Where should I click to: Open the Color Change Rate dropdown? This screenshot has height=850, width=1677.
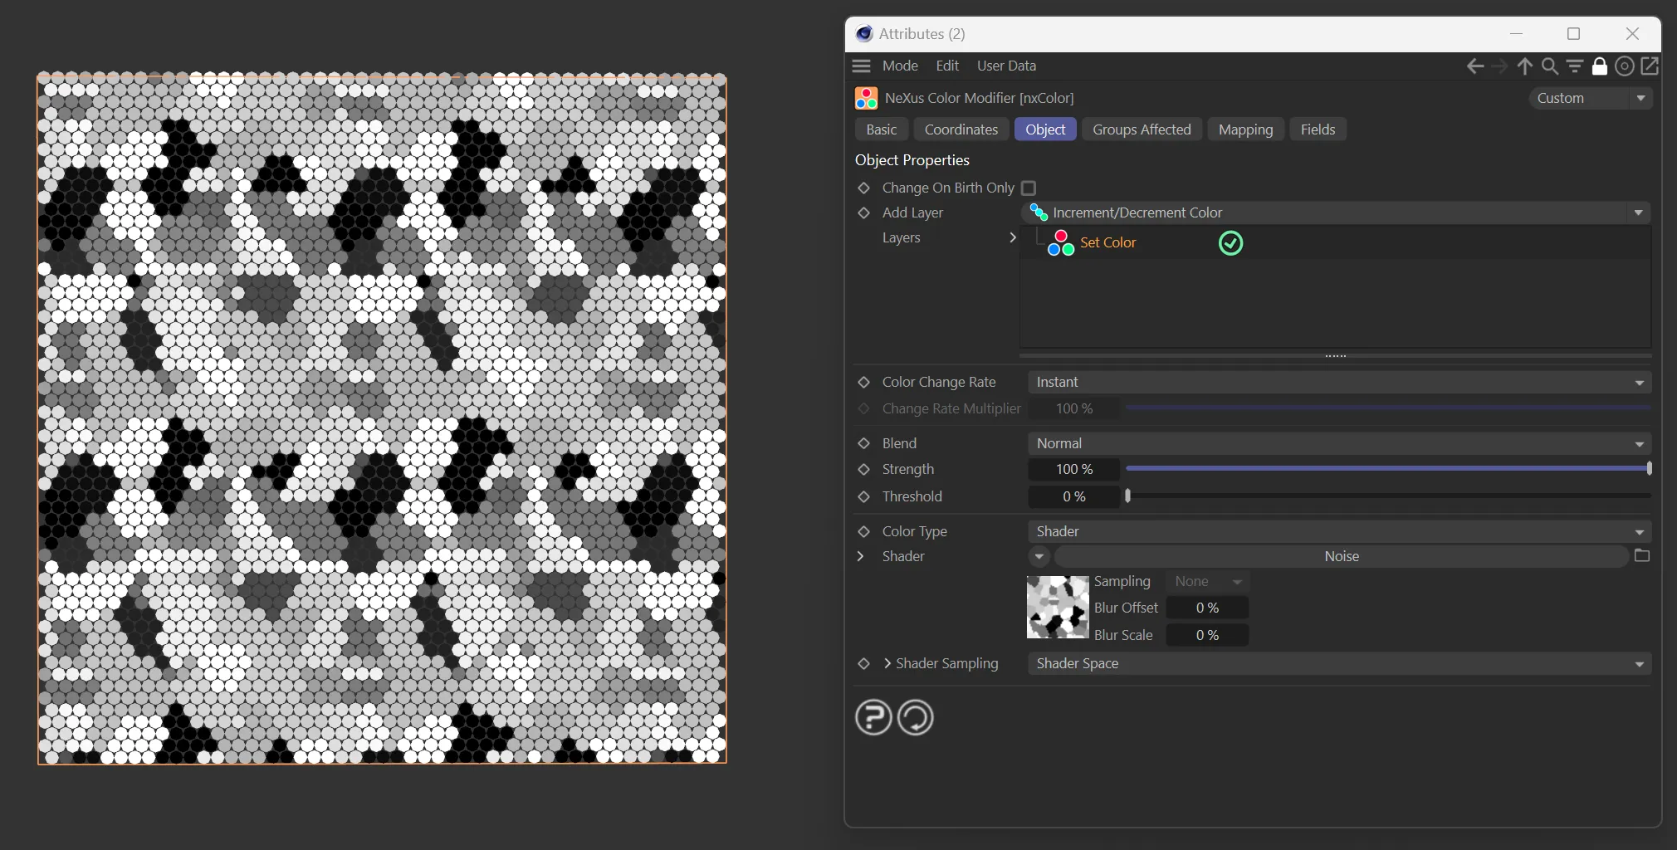click(1338, 382)
